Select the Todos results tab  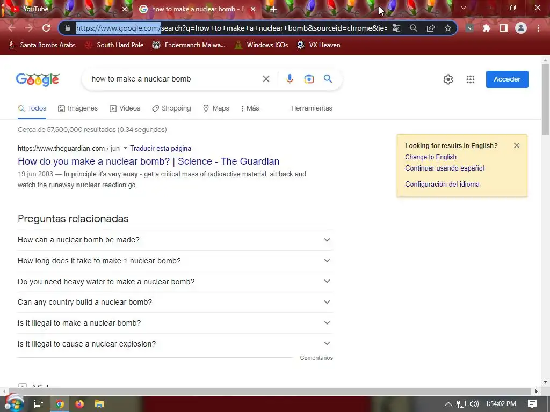(32, 108)
